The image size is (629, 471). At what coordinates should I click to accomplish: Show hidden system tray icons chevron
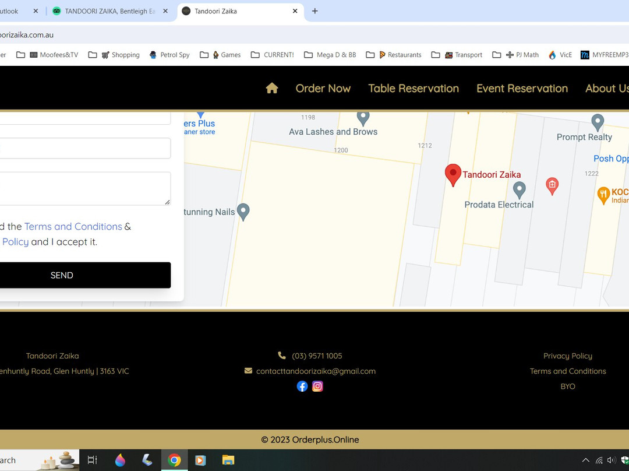pos(585,461)
